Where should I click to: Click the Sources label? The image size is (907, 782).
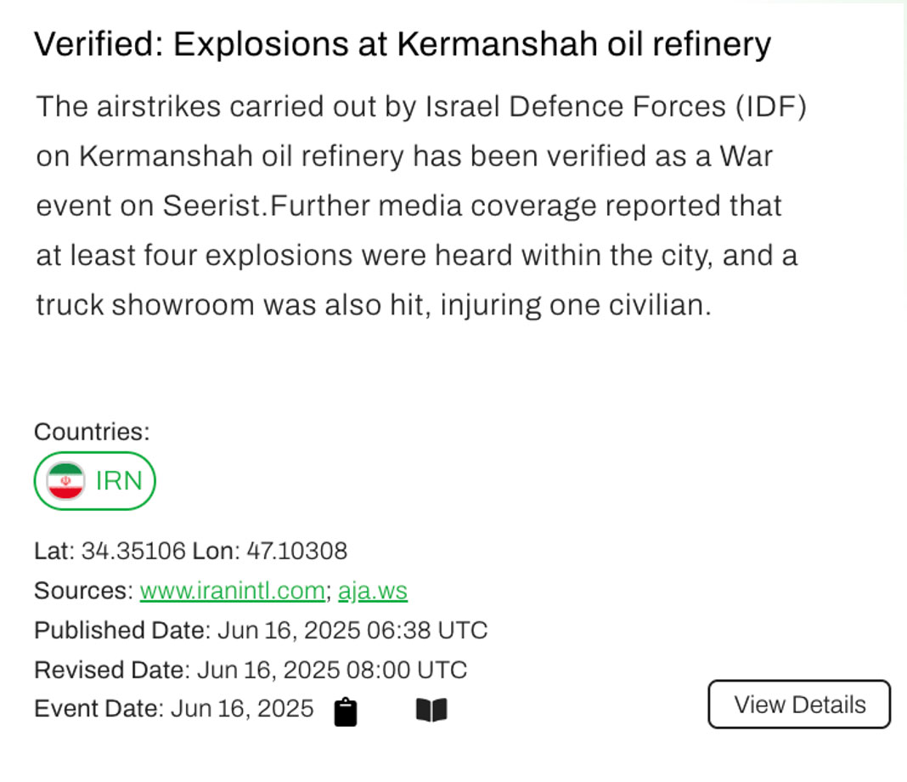pyautogui.click(x=83, y=591)
